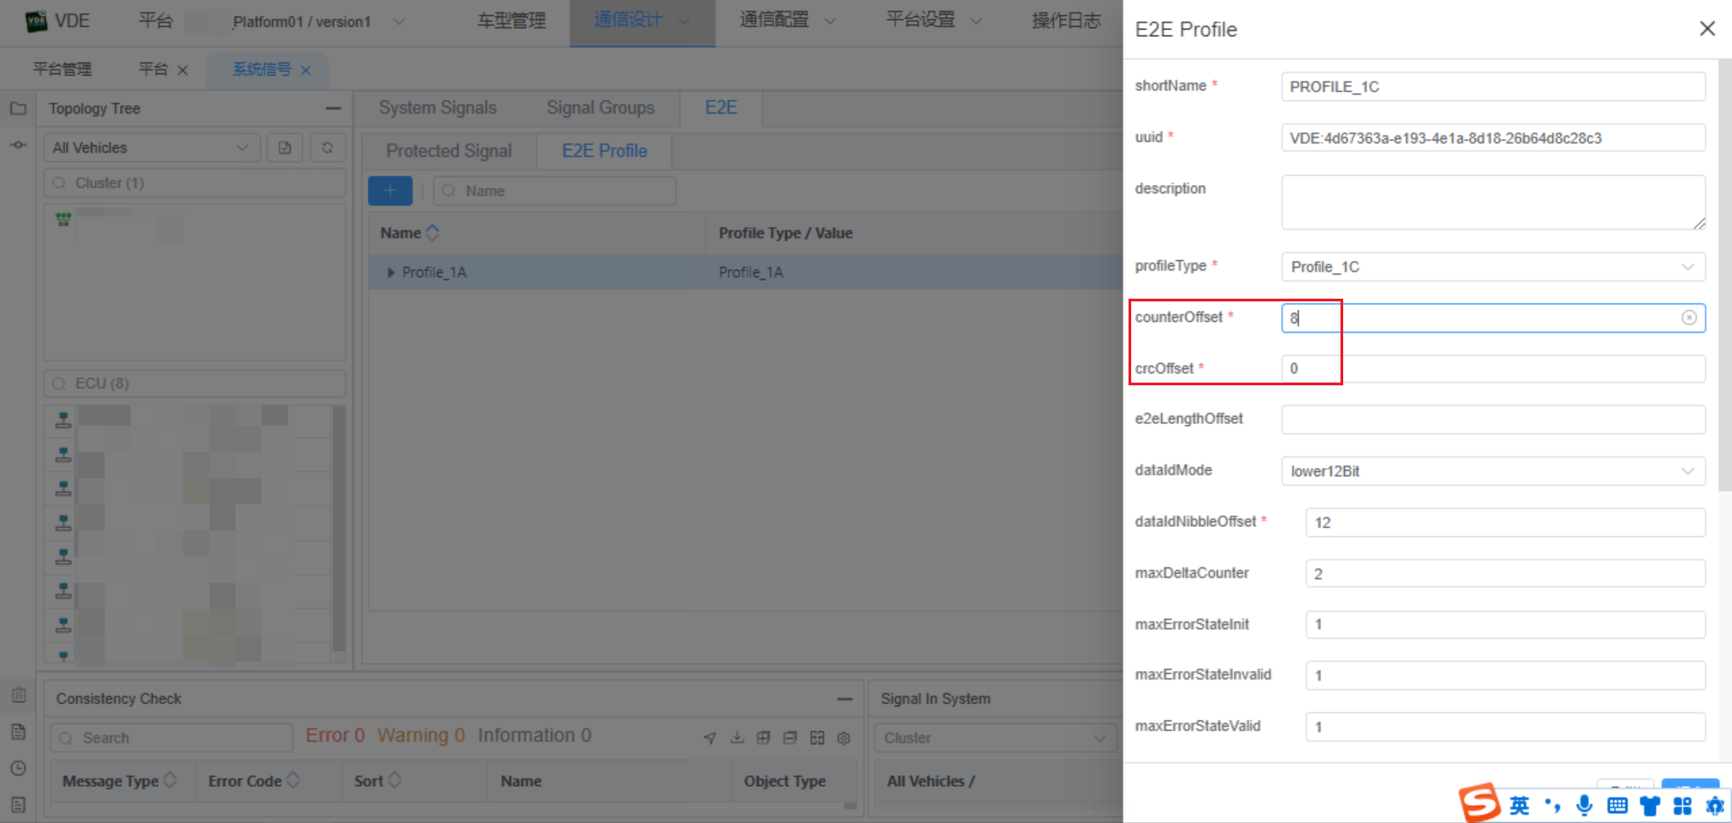Click the clipboard icon in left sidebar

coord(18,695)
